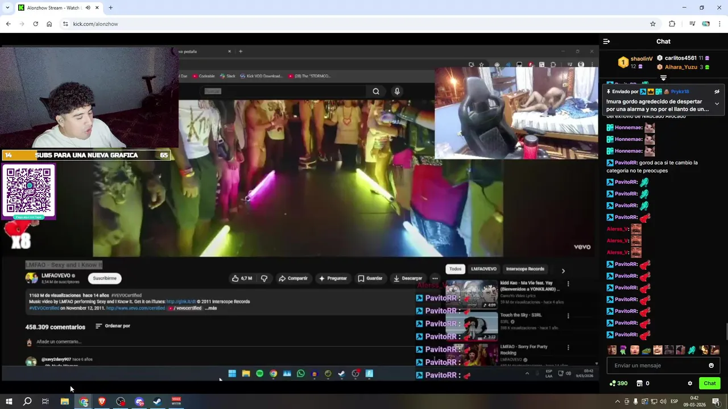Viewport: 728px width, 409px height.
Task: Open the clock showing 0:42
Action: click(694, 402)
